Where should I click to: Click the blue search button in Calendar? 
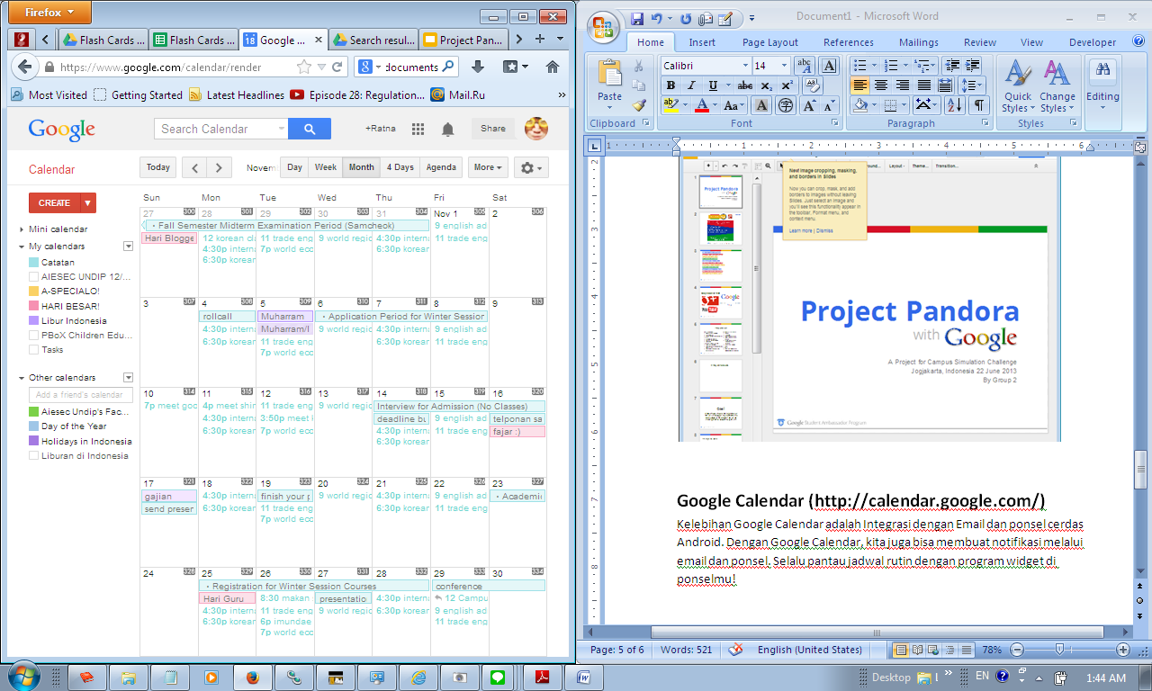310,129
